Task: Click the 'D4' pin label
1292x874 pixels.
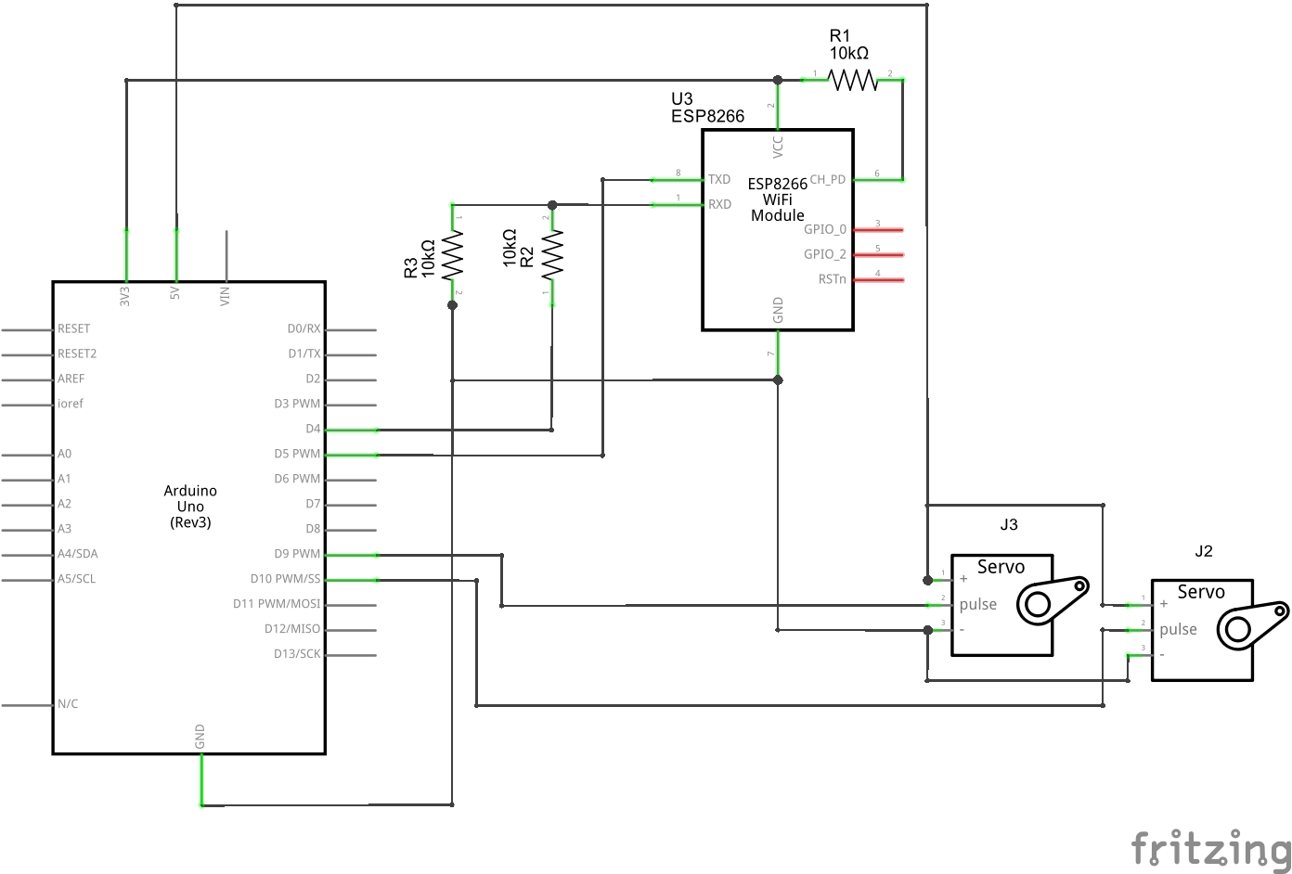Action: pos(313,430)
